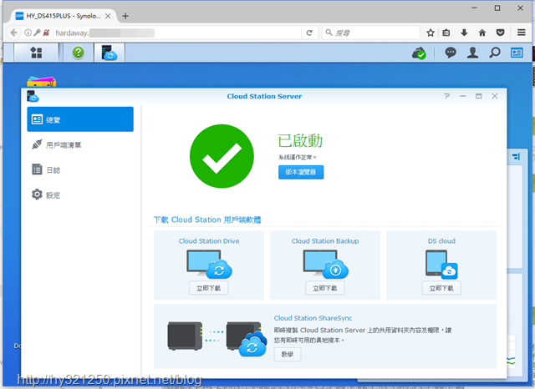
Task: Open 設定 settings section
Action: (80, 194)
